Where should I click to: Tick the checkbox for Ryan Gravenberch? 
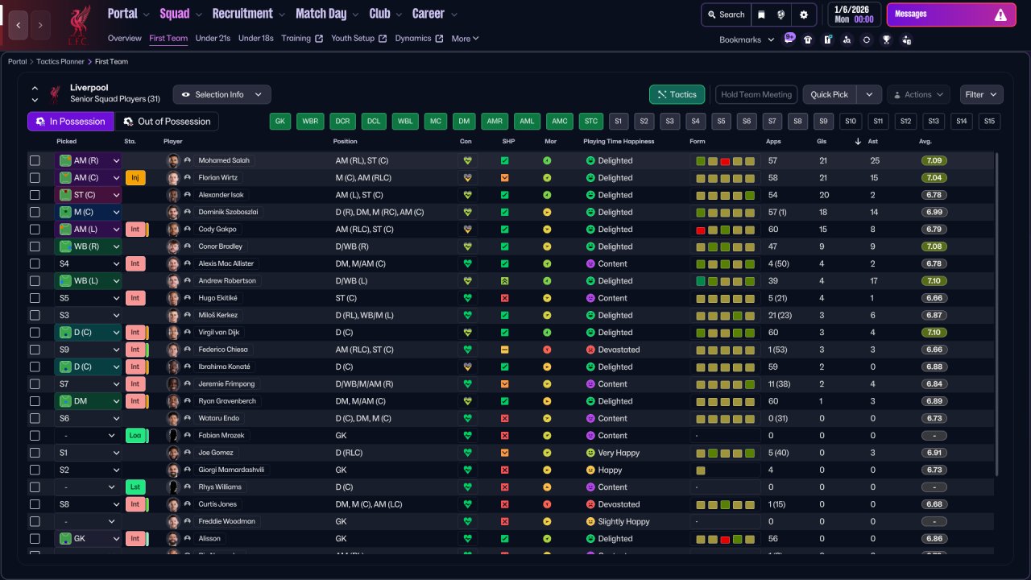point(35,401)
